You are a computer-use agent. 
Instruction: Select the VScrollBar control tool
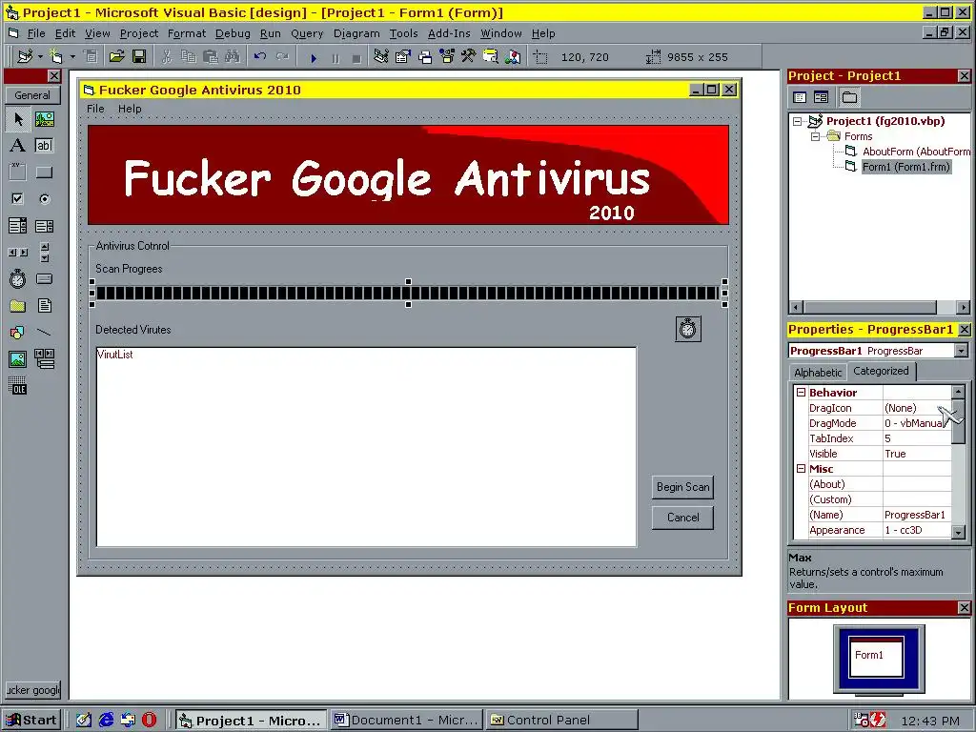(x=44, y=253)
